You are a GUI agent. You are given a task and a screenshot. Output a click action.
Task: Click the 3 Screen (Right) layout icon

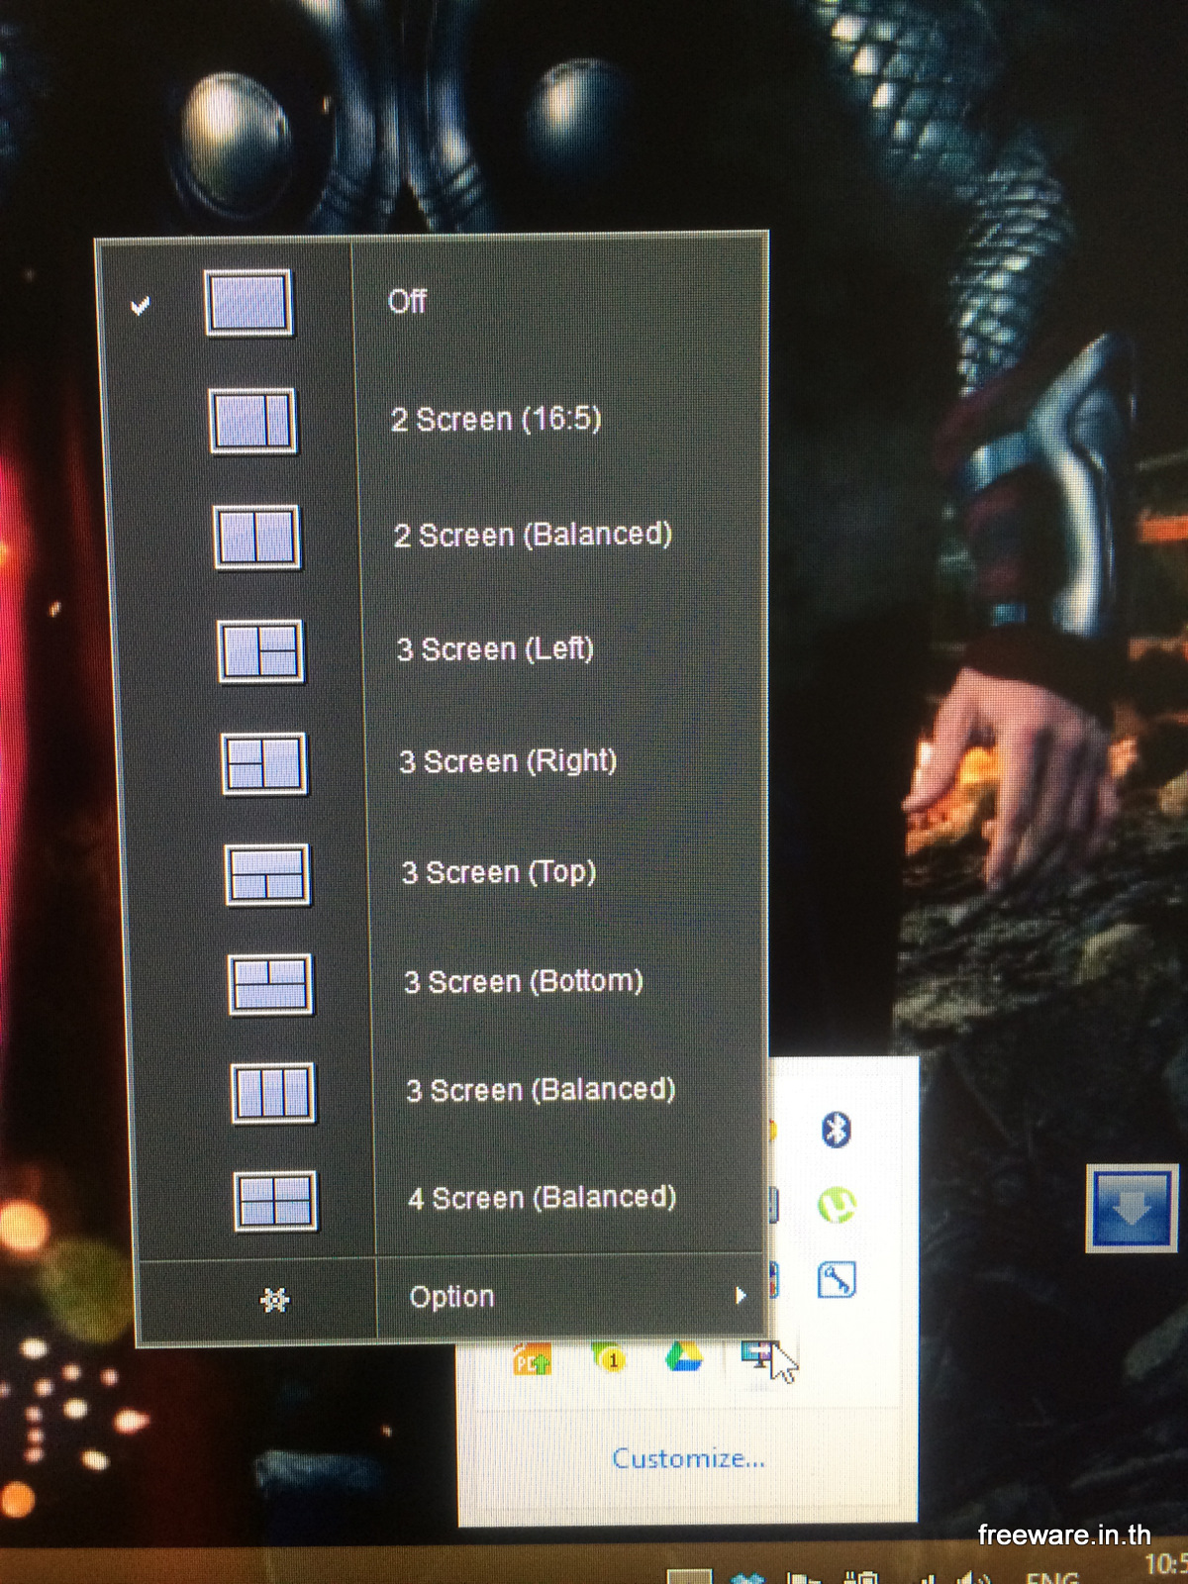[264, 764]
